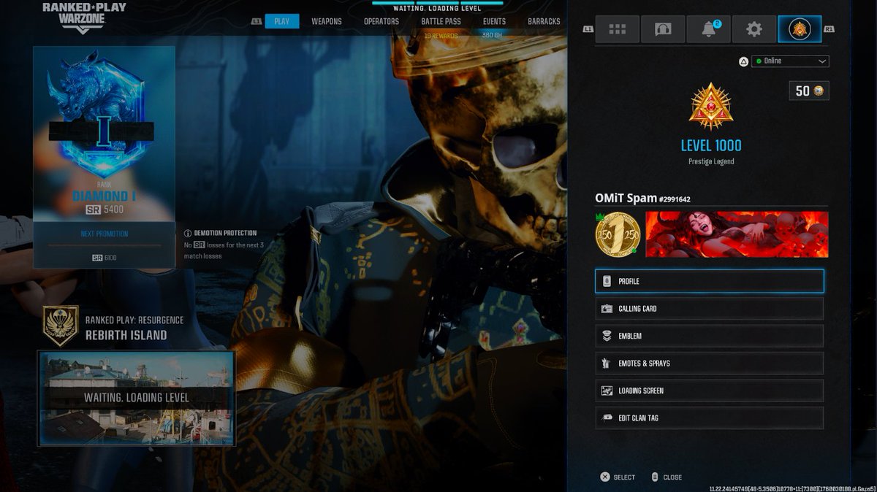The height and width of the screenshot is (492, 877).
Task: Click the SR 5400 value
Action: 104,210
